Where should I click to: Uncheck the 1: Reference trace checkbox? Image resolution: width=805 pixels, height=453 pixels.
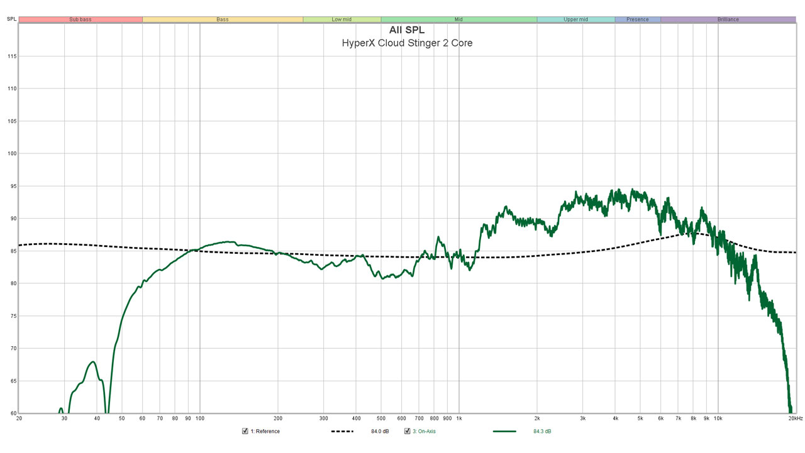[x=245, y=431]
